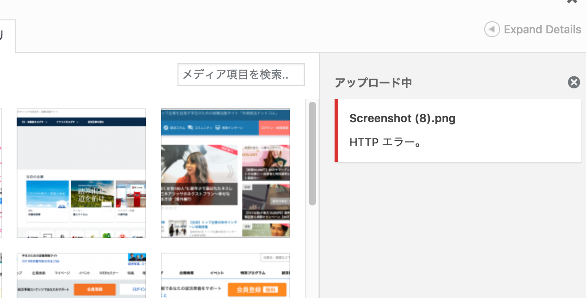Click the HTTP エラー error message
Image resolution: width=586 pixels, height=298 pixels.
pyautogui.click(x=385, y=143)
